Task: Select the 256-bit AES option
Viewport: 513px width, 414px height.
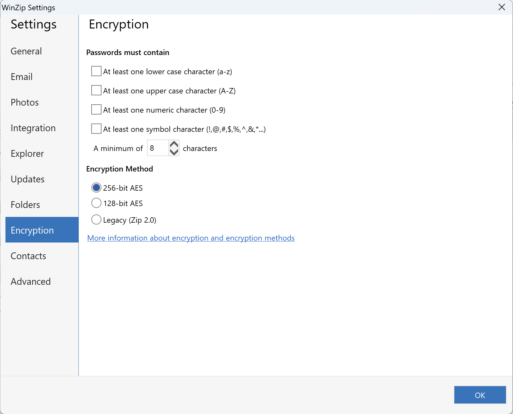Action: tap(96, 188)
